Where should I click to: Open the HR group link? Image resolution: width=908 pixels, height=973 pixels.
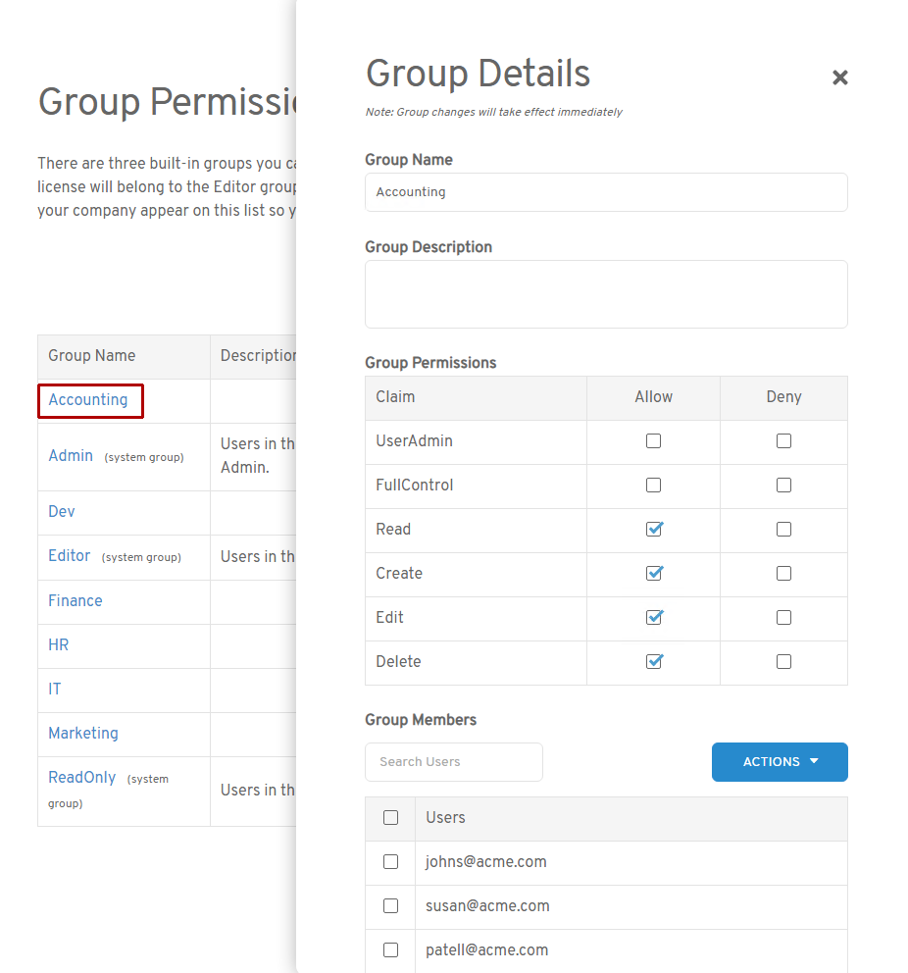[x=59, y=645]
